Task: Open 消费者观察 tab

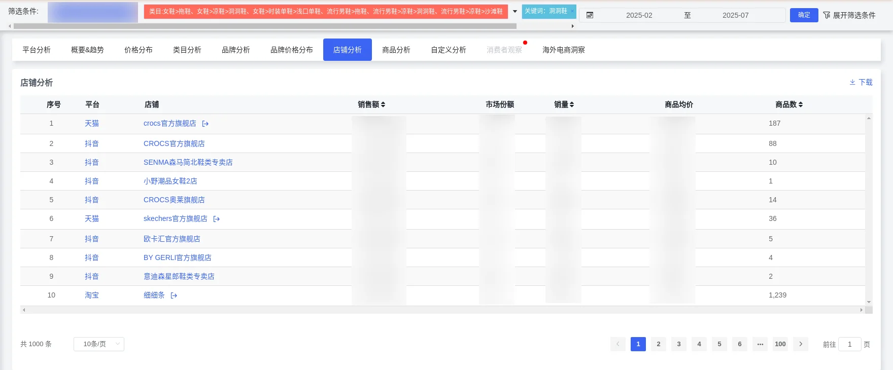Action: (504, 50)
